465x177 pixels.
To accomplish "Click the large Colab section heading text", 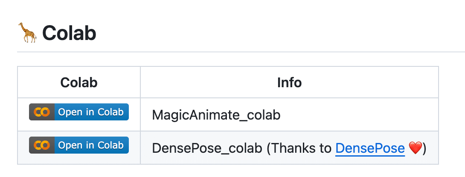I will coord(69,33).
